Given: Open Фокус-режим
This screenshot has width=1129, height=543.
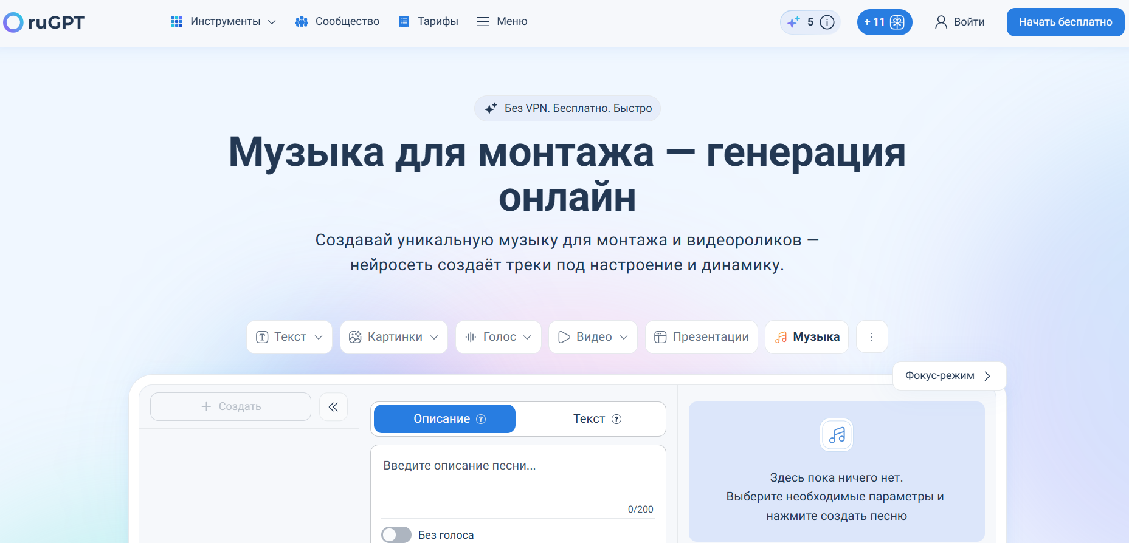Looking at the screenshot, I should [949, 376].
